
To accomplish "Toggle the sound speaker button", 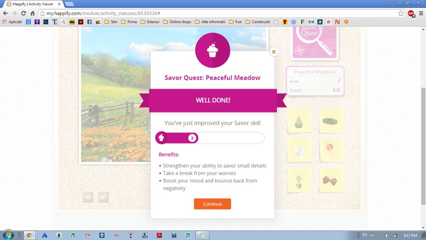I will coord(88,197).
